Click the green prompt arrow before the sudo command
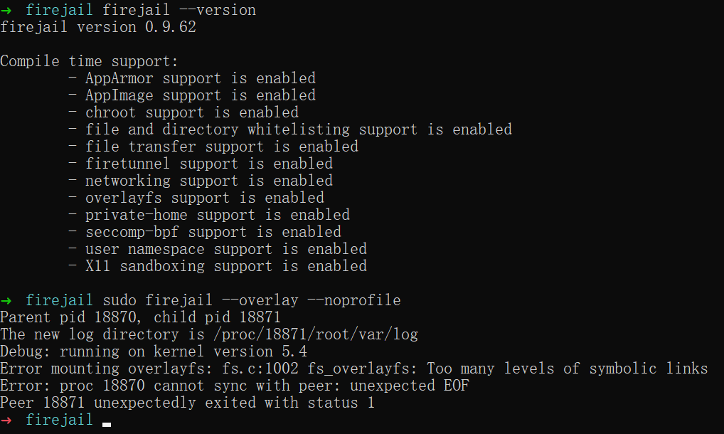This screenshot has height=434, width=724. tap(6, 300)
